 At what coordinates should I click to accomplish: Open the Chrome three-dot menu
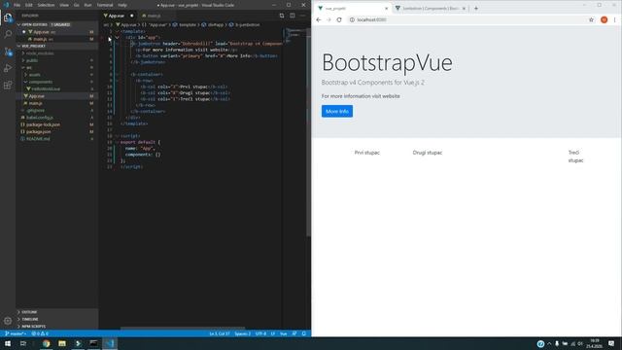pyautogui.click(x=615, y=19)
